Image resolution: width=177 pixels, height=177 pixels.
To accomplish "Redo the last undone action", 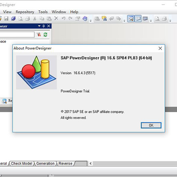I will (x=70, y=19).
